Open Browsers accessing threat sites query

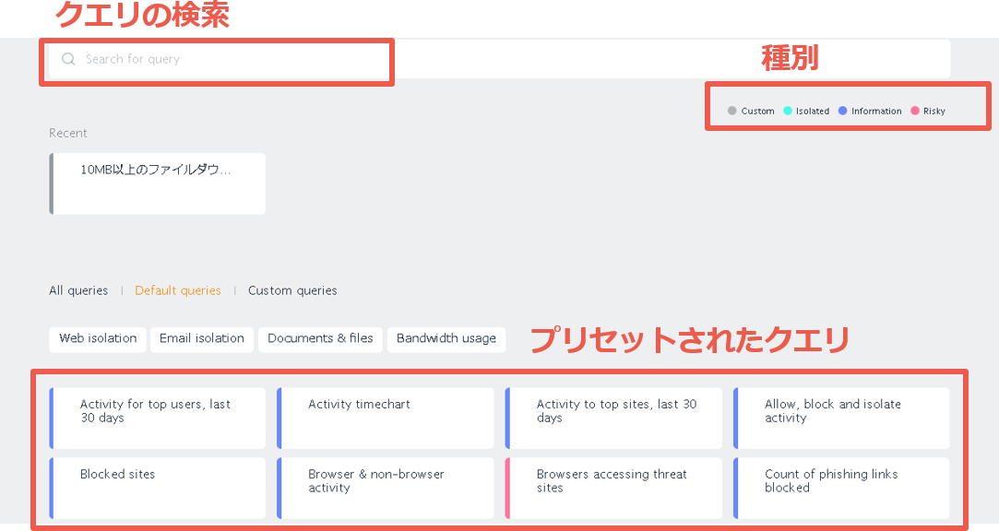coord(613,489)
